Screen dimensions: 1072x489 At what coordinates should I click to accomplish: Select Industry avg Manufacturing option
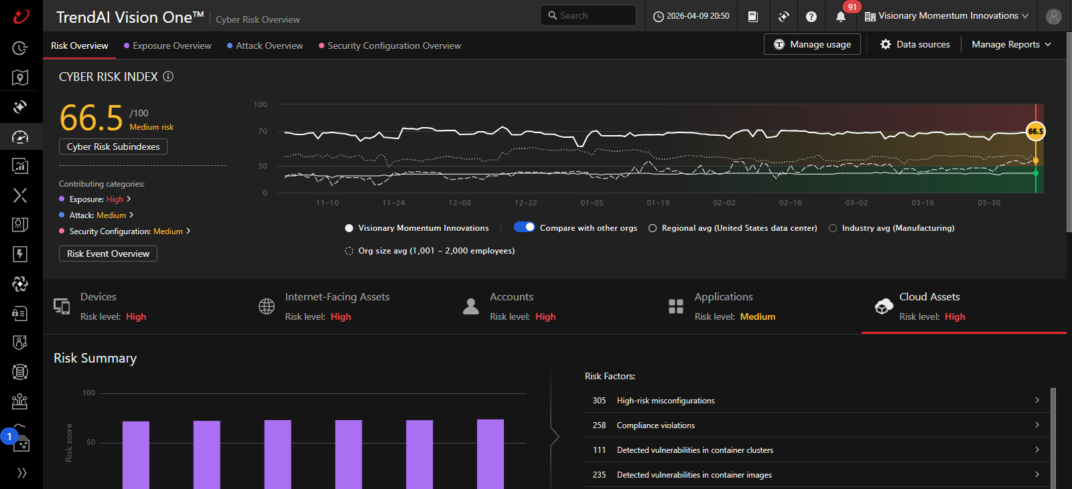pos(833,228)
